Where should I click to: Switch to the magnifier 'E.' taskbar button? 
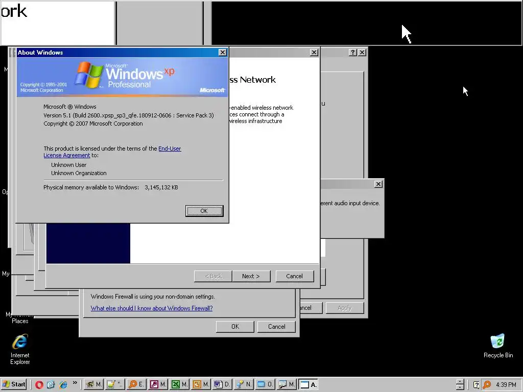pos(136,384)
